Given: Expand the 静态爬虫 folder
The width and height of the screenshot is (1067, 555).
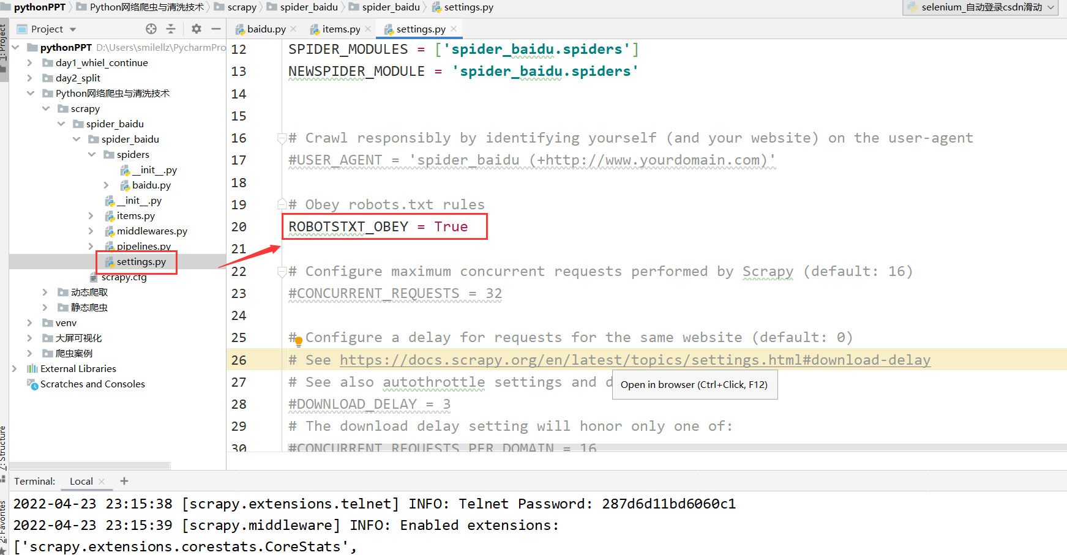Looking at the screenshot, I should (45, 307).
